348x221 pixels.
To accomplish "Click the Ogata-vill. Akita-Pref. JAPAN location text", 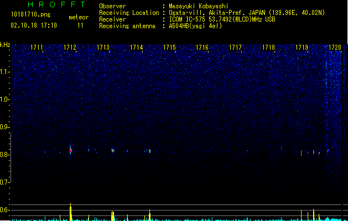I will pos(247,13).
